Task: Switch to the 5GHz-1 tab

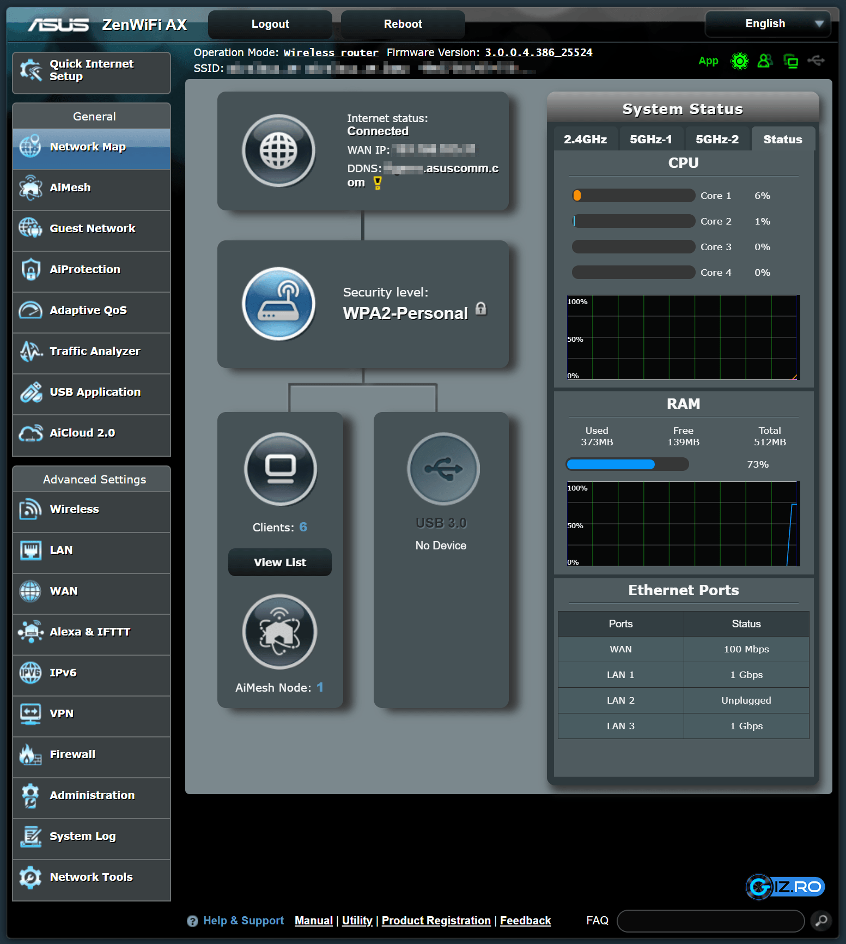Action: point(651,140)
